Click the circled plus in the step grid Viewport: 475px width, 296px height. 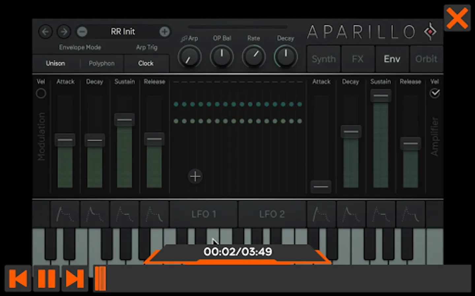coord(195,177)
